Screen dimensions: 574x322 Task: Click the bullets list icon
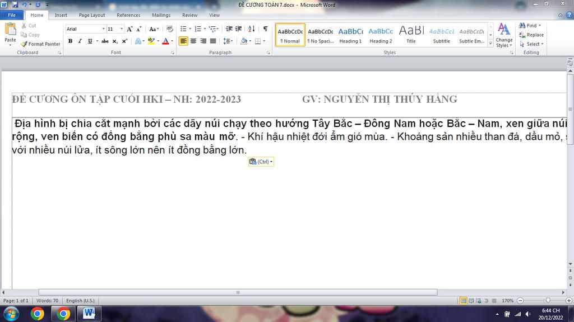pyautogui.click(x=183, y=29)
